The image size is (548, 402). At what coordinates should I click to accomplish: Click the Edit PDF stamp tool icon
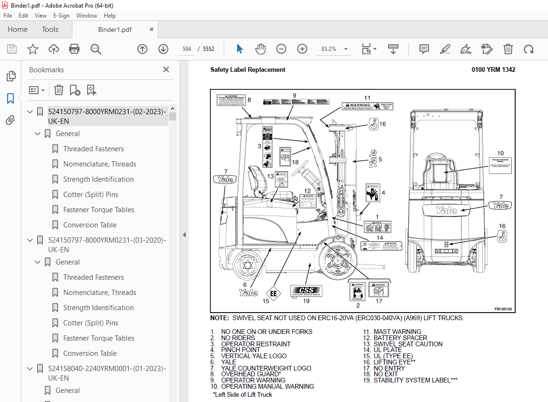coord(487,49)
